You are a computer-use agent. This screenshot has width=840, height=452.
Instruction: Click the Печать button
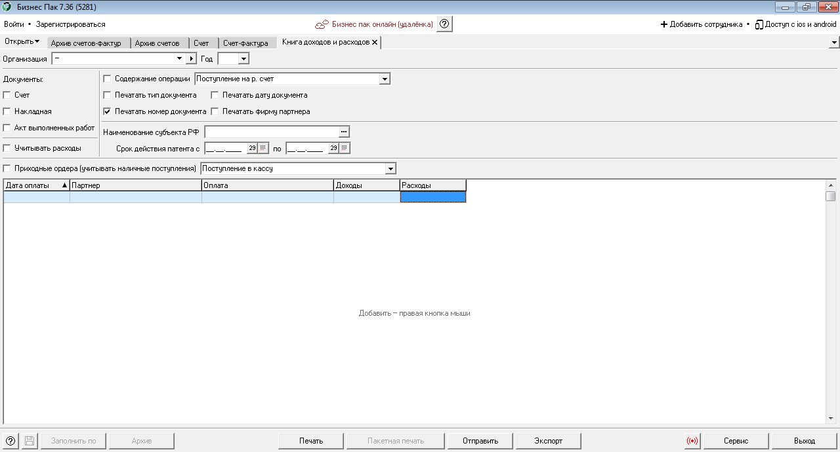pos(311,441)
